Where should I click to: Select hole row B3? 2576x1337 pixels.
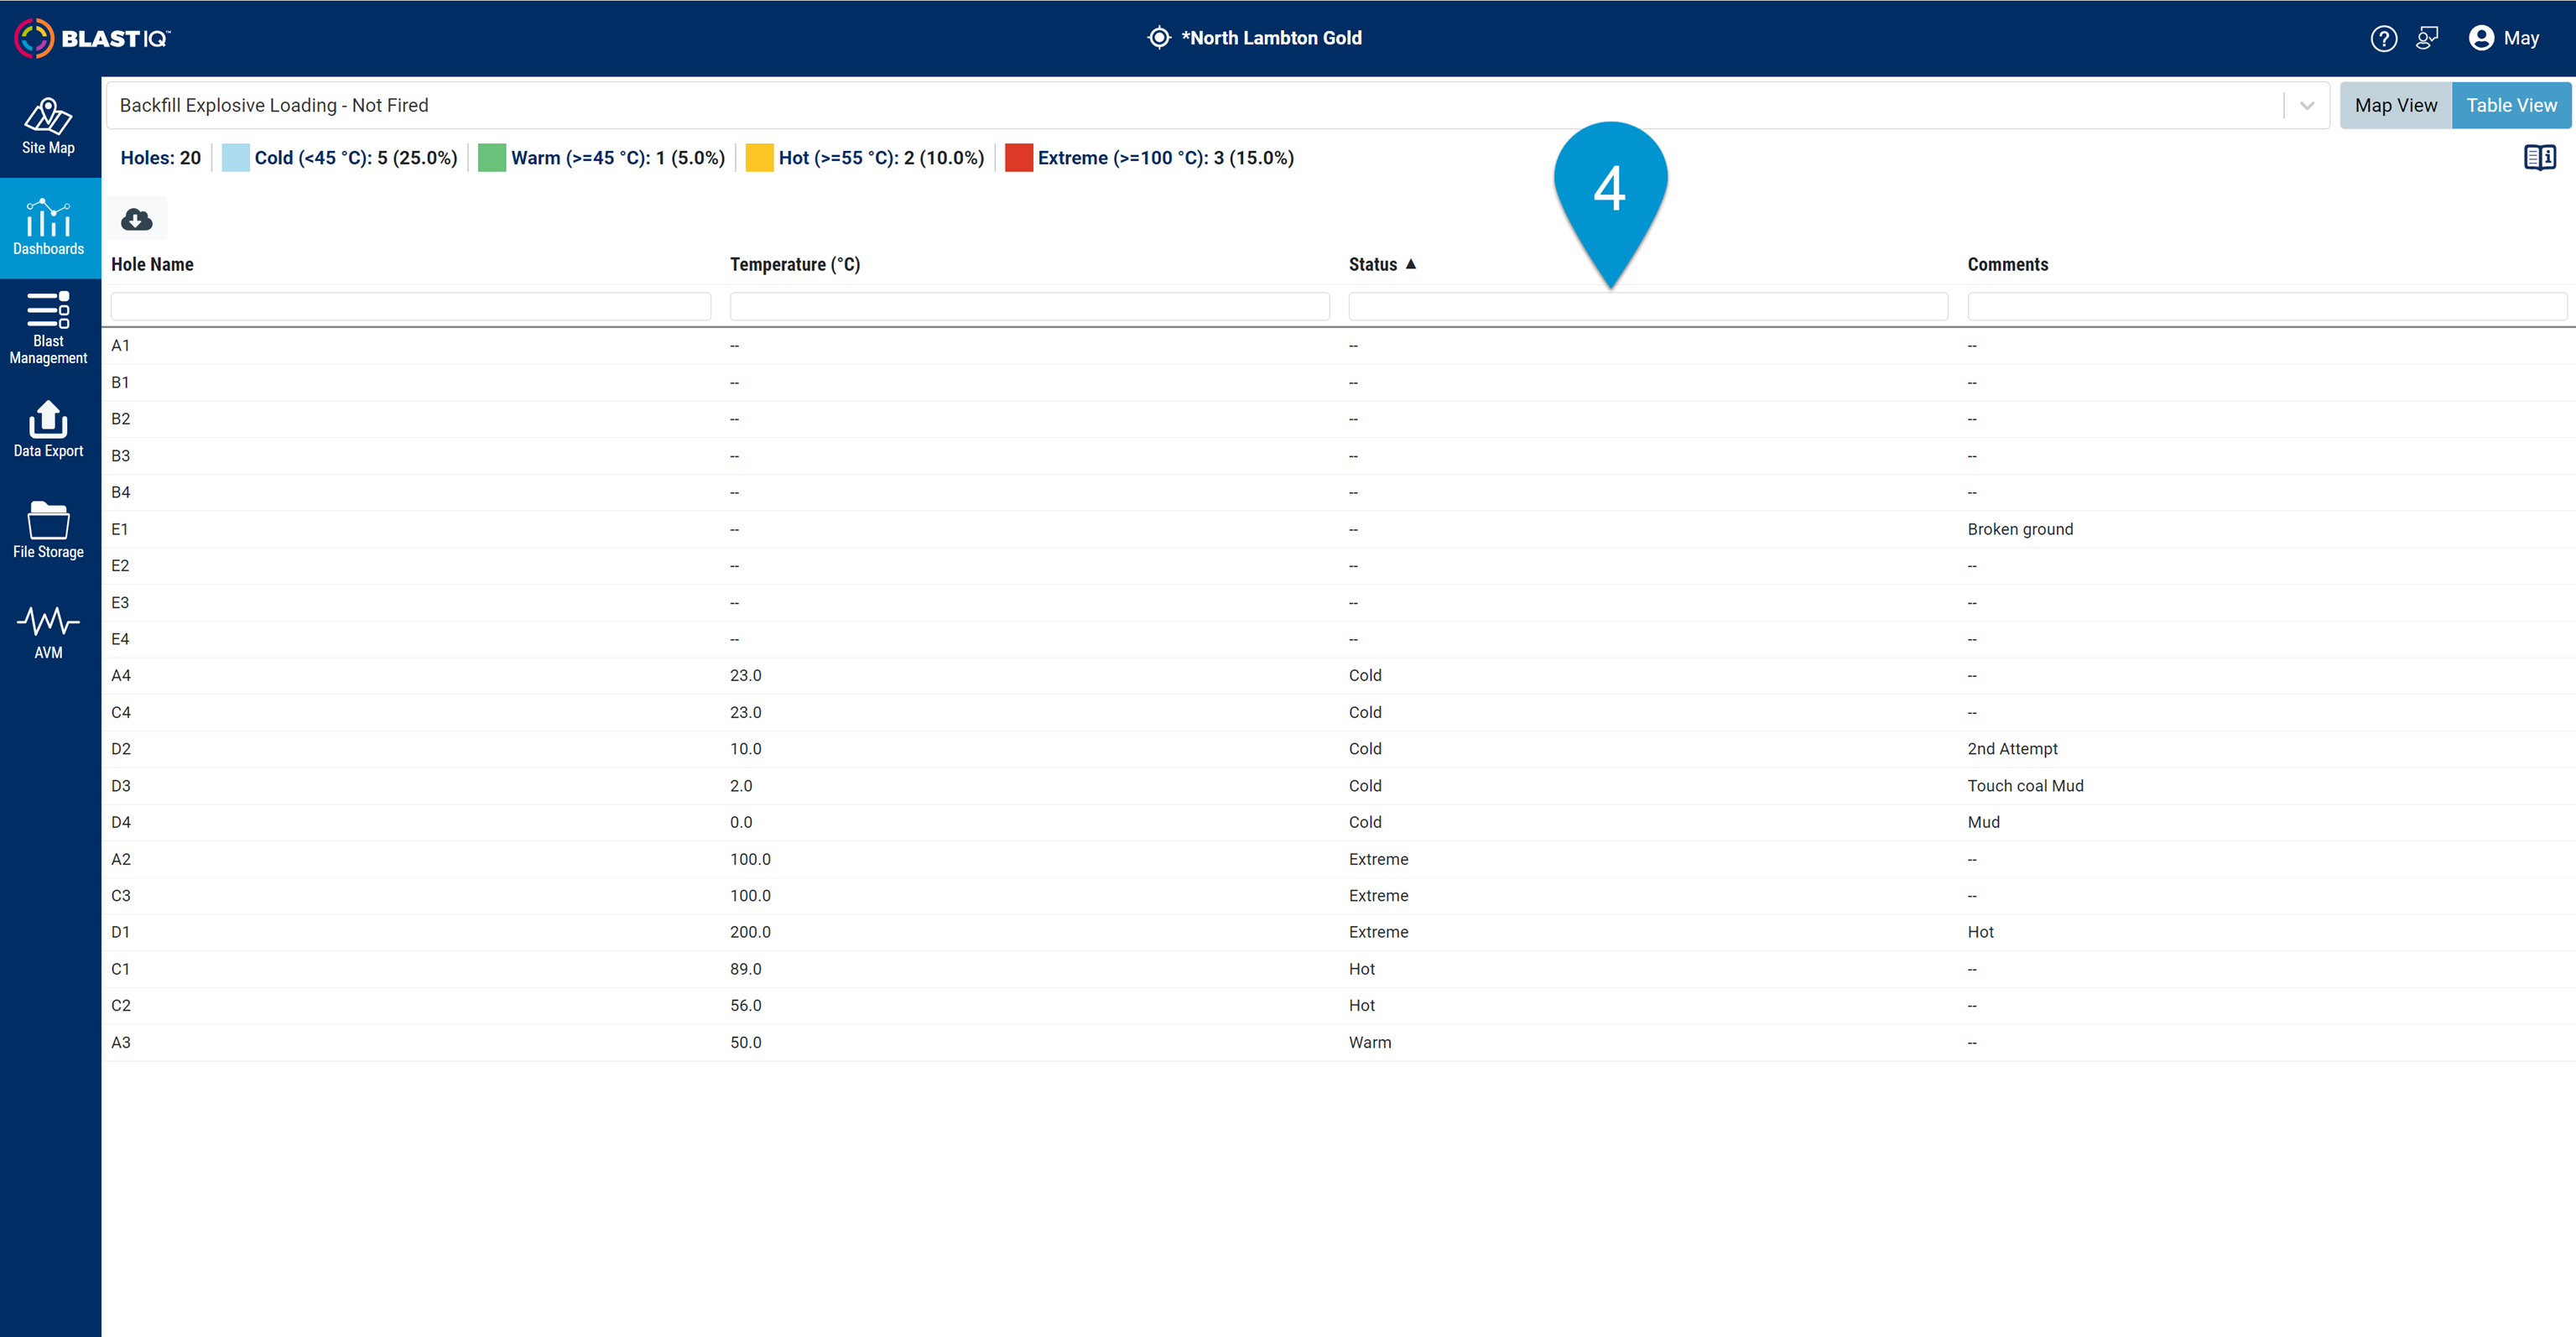point(1338,456)
